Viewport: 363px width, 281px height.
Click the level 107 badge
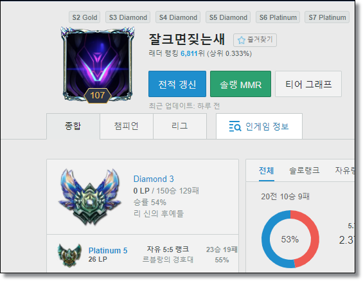98,95
